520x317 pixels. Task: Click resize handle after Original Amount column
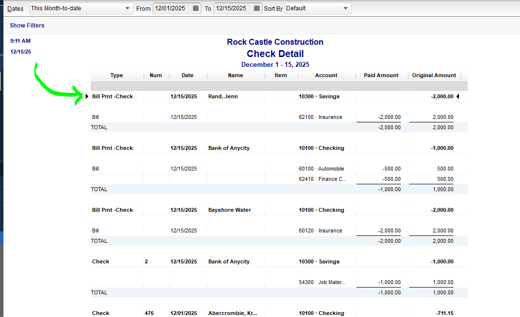click(461, 76)
